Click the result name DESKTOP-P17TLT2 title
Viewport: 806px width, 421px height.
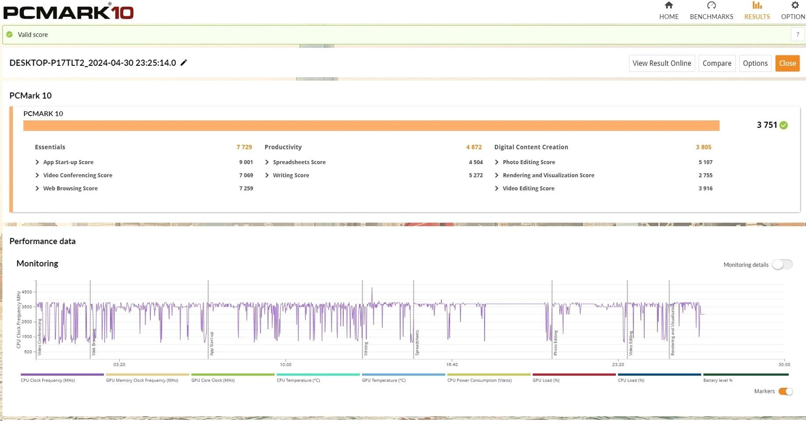[x=92, y=63]
